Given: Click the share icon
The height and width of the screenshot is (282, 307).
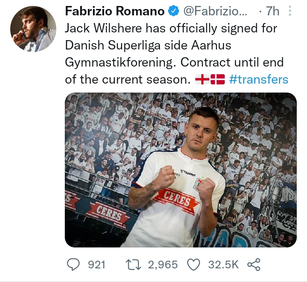Looking at the screenshot, I should (x=254, y=265).
